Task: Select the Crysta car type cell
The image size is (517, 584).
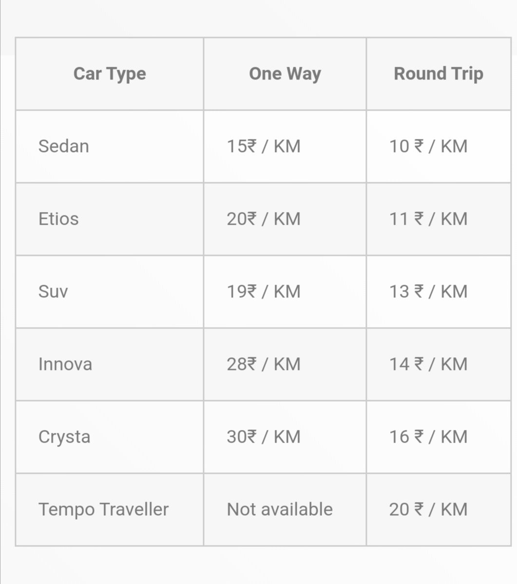Action: click(110, 437)
